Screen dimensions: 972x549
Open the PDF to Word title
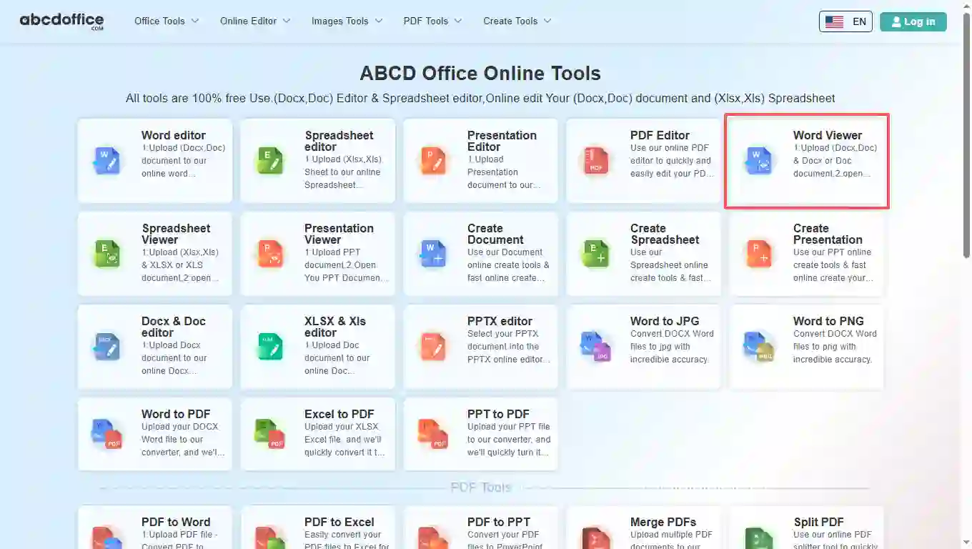point(176,522)
